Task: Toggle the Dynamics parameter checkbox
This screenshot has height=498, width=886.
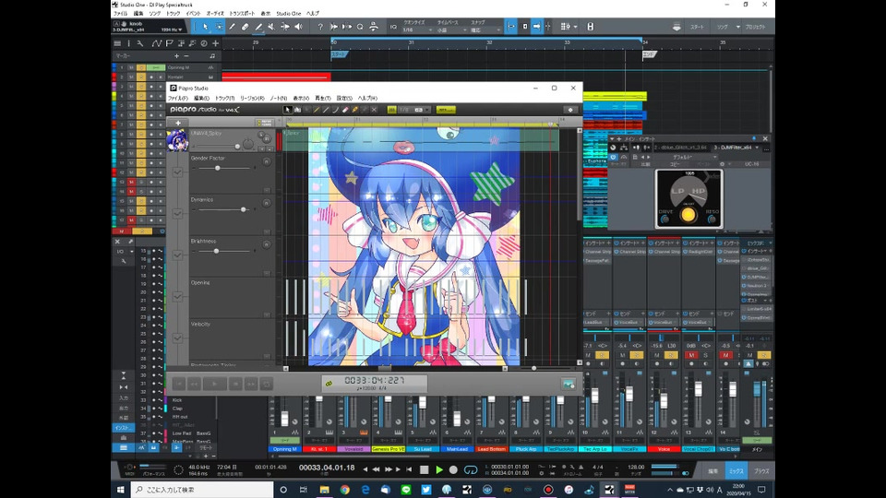Action: [x=177, y=213]
